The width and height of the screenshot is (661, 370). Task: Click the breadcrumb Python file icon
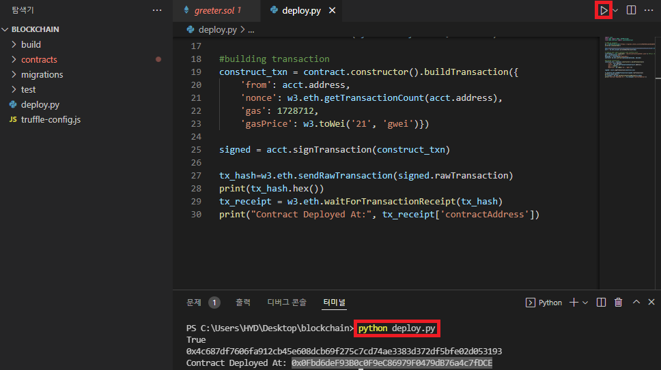click(x=191, y=29)
